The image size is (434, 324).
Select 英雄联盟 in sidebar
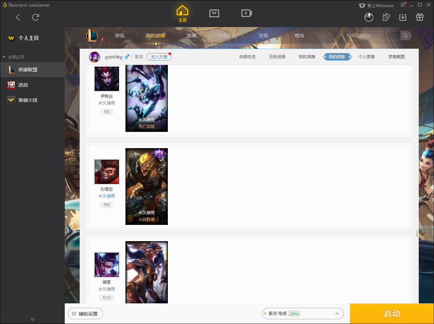coord(32,70)
